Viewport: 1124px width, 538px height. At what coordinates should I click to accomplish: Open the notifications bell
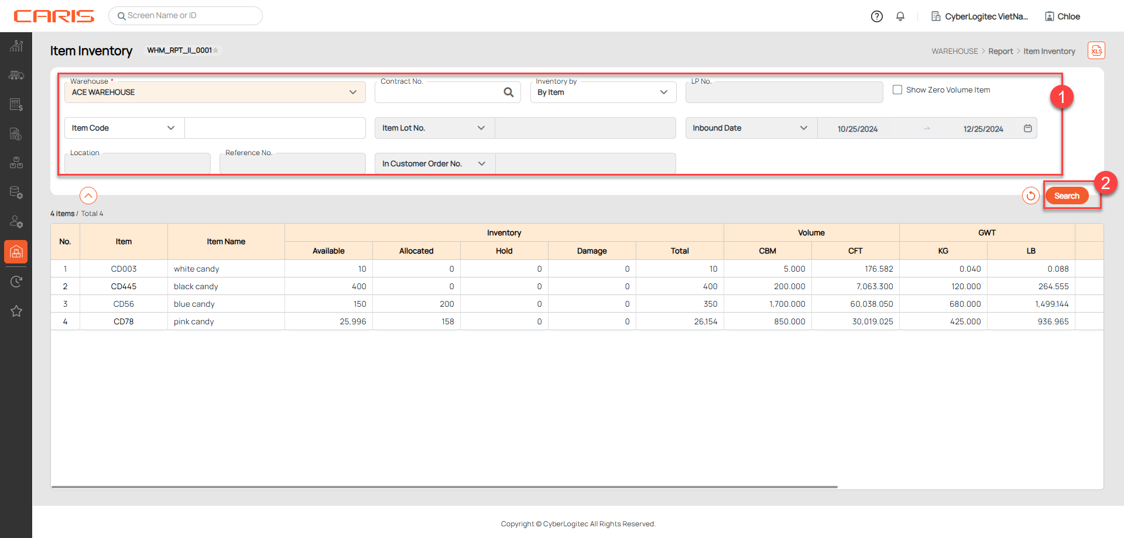click(900, 16)
